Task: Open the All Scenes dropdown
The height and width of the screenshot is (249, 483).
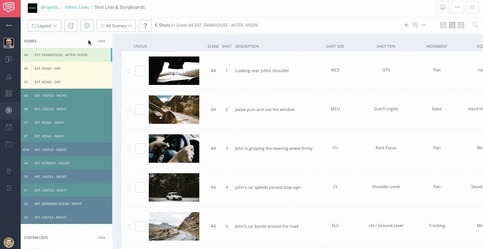Action: click(x=116, y=25)
